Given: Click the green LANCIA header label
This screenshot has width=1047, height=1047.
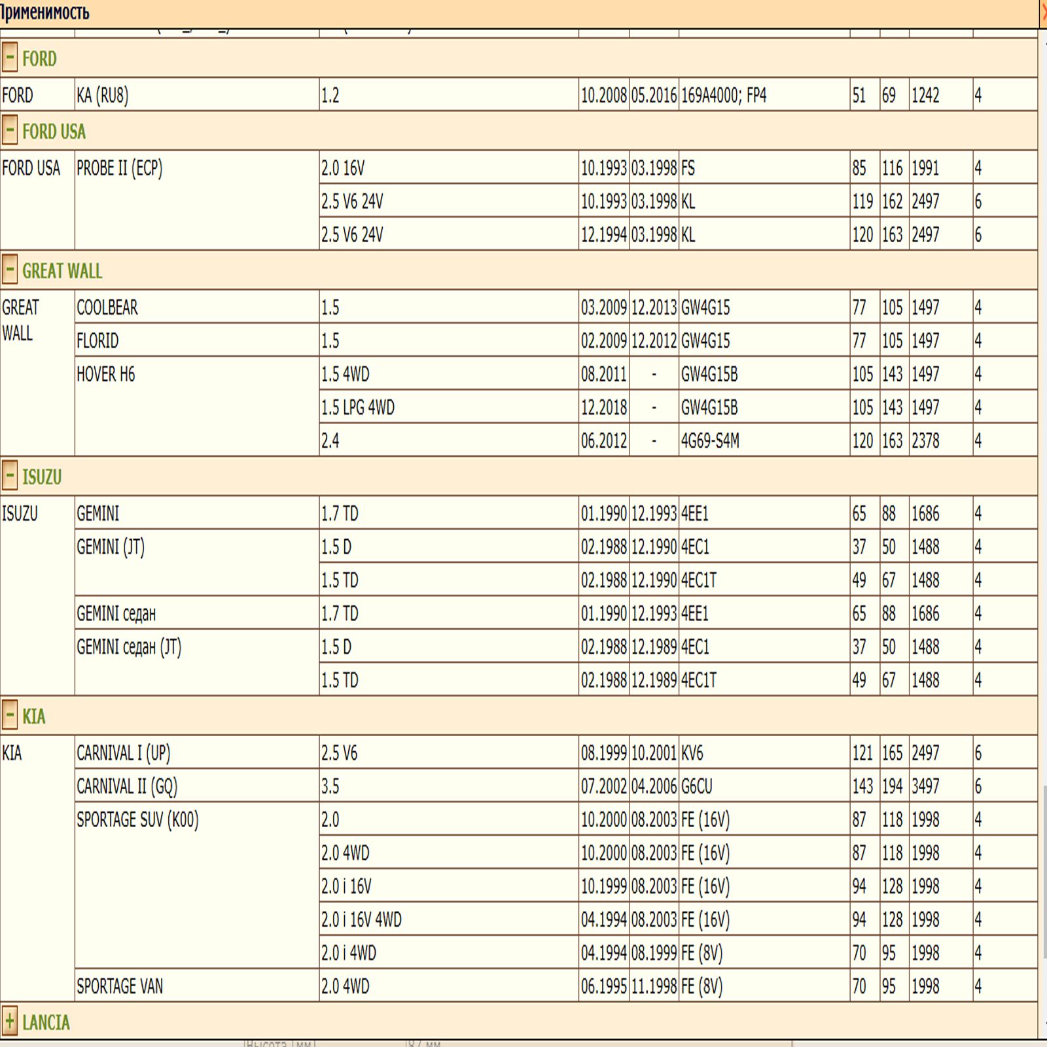Looking at the screenshot, I should pyautogui.click(x=46, y=1022).
